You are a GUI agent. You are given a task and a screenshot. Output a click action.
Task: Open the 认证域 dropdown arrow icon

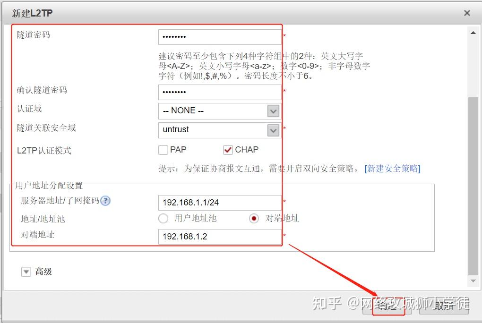(x=273, y=110)
